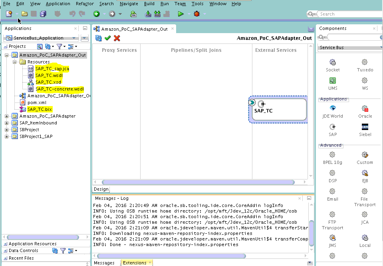The width and height of the screenshot is (383, 266).
Task: Run the project with the green Run icon
Action: click(x=181, y=14)
